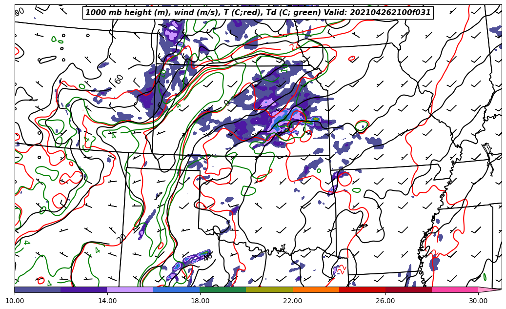Select the orange 22–24 colorbar segment
506x309 pixels.
(x=316, y=289)
